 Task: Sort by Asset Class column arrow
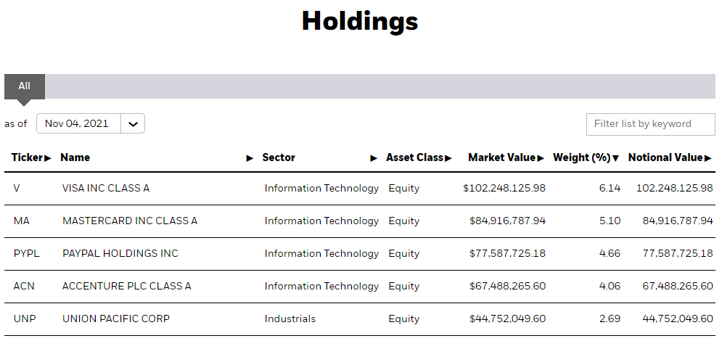[x=448, y=158]
